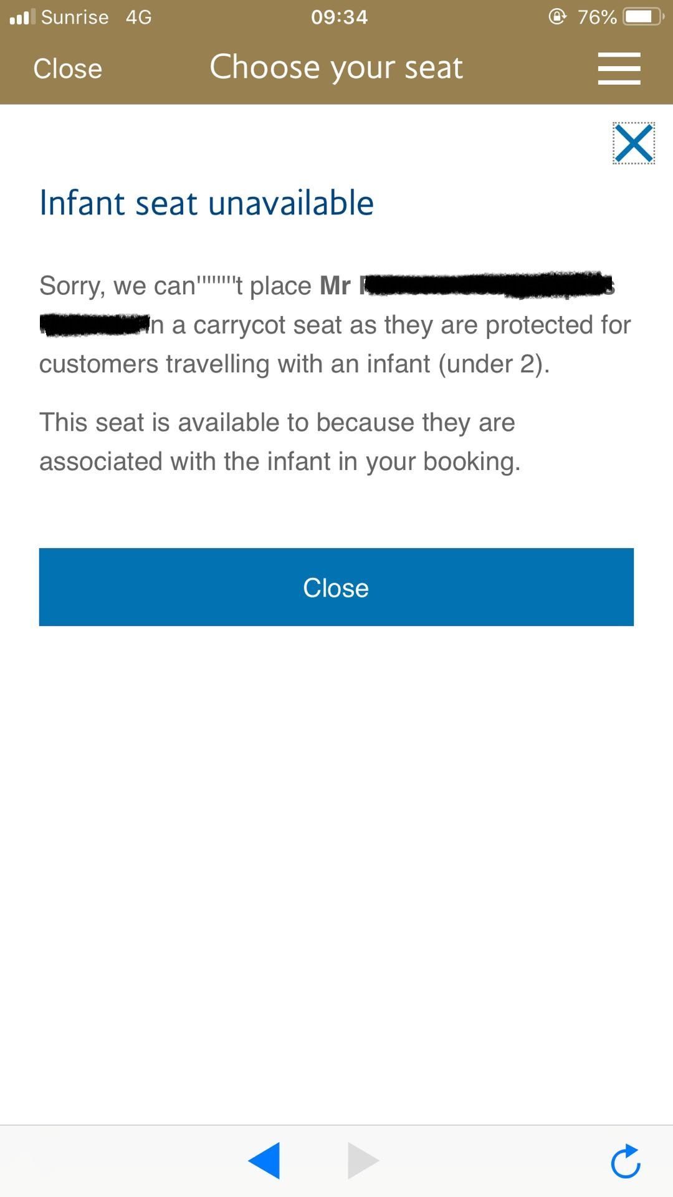Select the This seat is available paragraph

280,442
